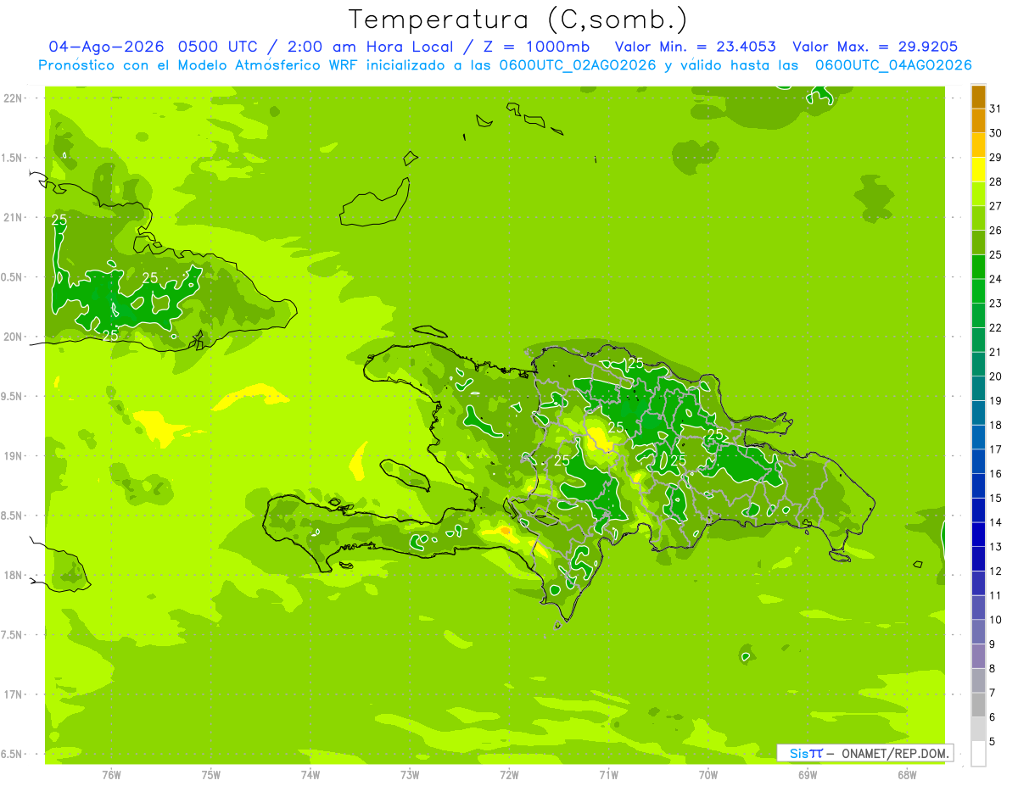Select the valid-until stamp "0600UTC_04AGO2026"
Viewport: 1018px width, 786px height.
(893, 65)
